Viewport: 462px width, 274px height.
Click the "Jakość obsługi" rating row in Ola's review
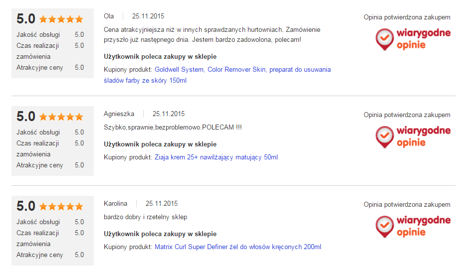pos(50,35)
